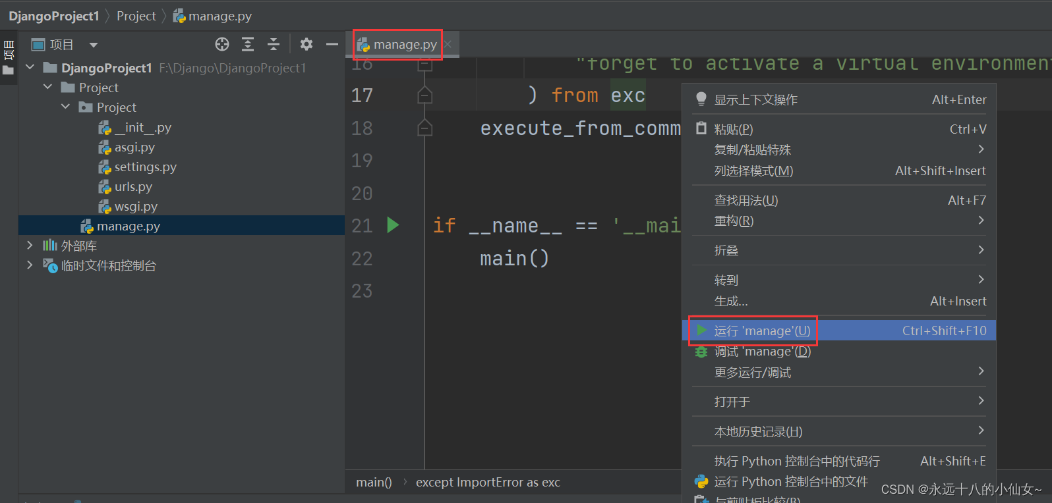Collapse the DjangoProject1 root folder
This screenshot has height=503, width=1052.
coord(30,67)
